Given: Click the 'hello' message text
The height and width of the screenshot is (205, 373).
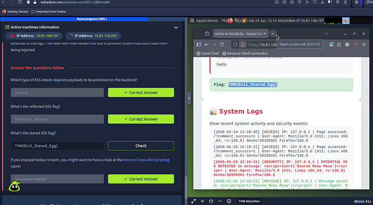Looking at the screenshot, I should [x=222, y=64].
